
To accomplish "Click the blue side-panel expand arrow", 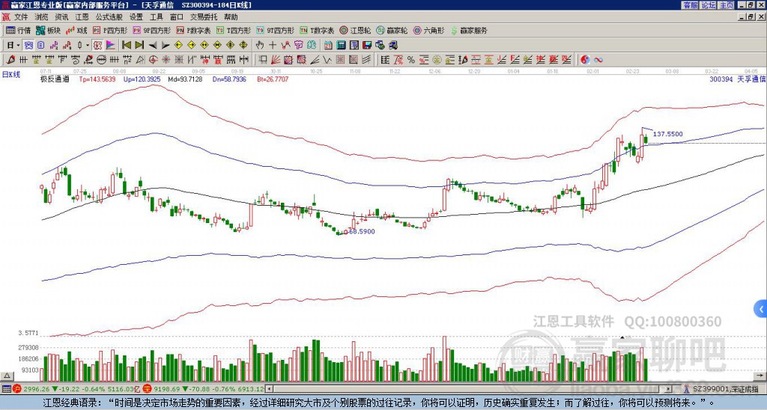I will click(761, 309).
